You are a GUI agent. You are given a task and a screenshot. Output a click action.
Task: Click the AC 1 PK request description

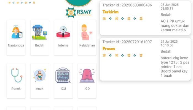point(175,25)
